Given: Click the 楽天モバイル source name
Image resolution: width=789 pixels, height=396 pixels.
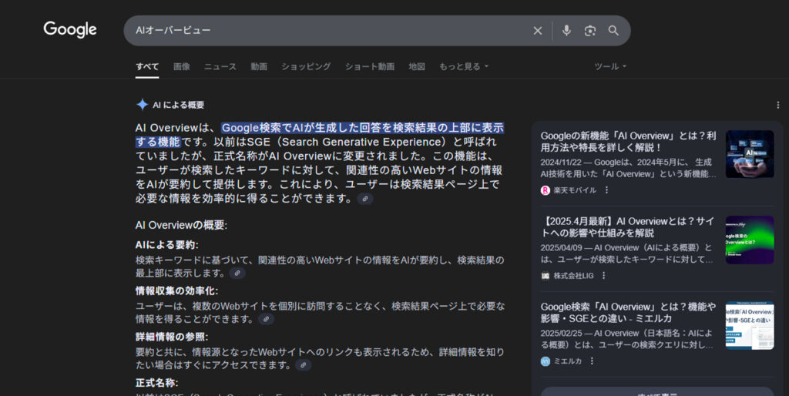Looking at the screenshot, I should pos(575,190).
